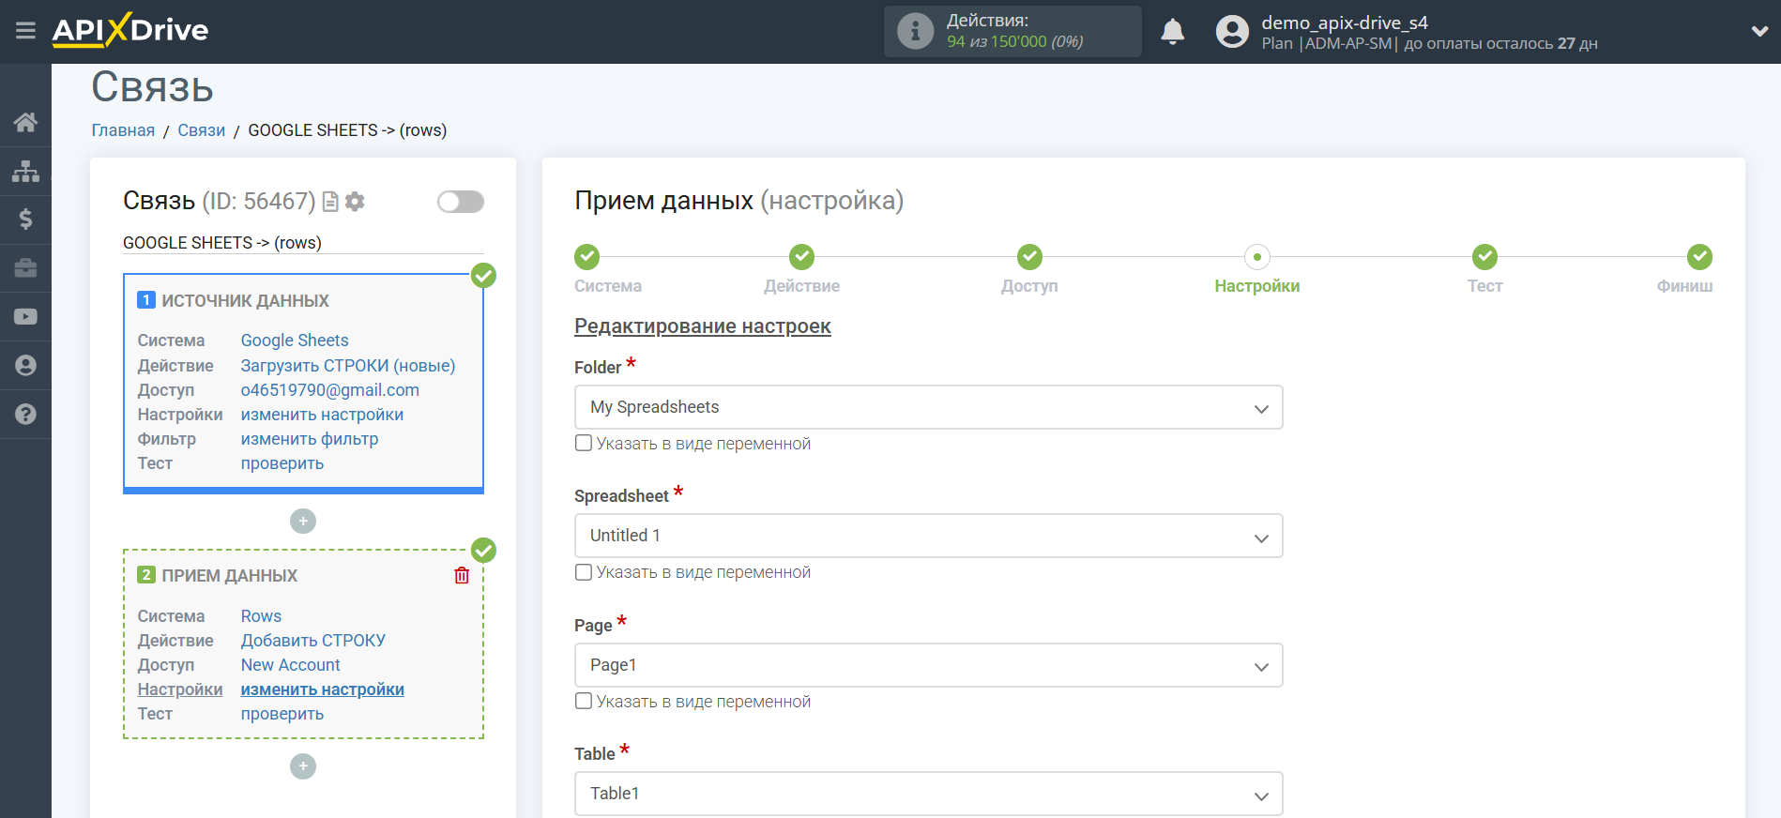Open the user profile sidebar icon
Image resolution: width=1781 pixels, height=818 pixels.
25,366
